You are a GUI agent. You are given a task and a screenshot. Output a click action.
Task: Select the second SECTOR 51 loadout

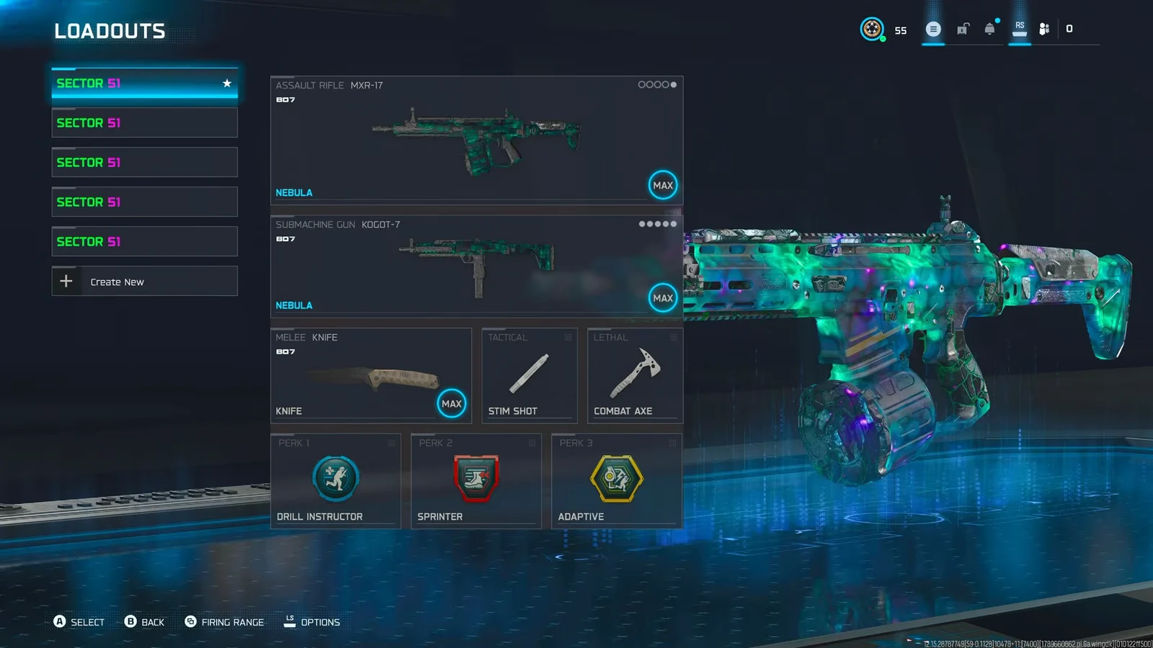click(x=145, y=123)
